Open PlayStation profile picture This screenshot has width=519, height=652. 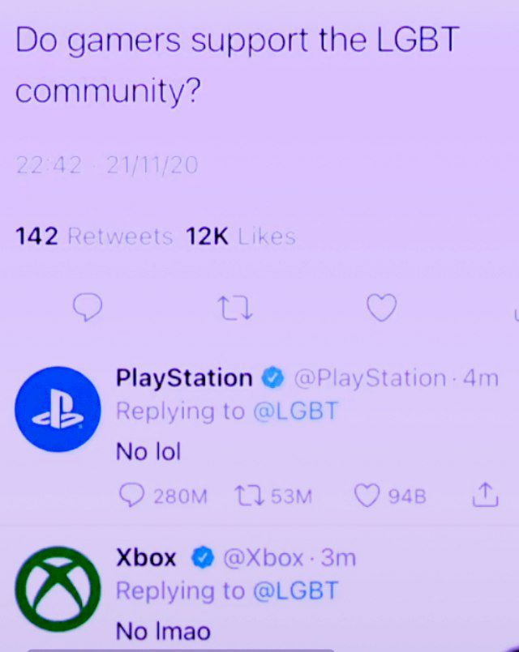58,409
